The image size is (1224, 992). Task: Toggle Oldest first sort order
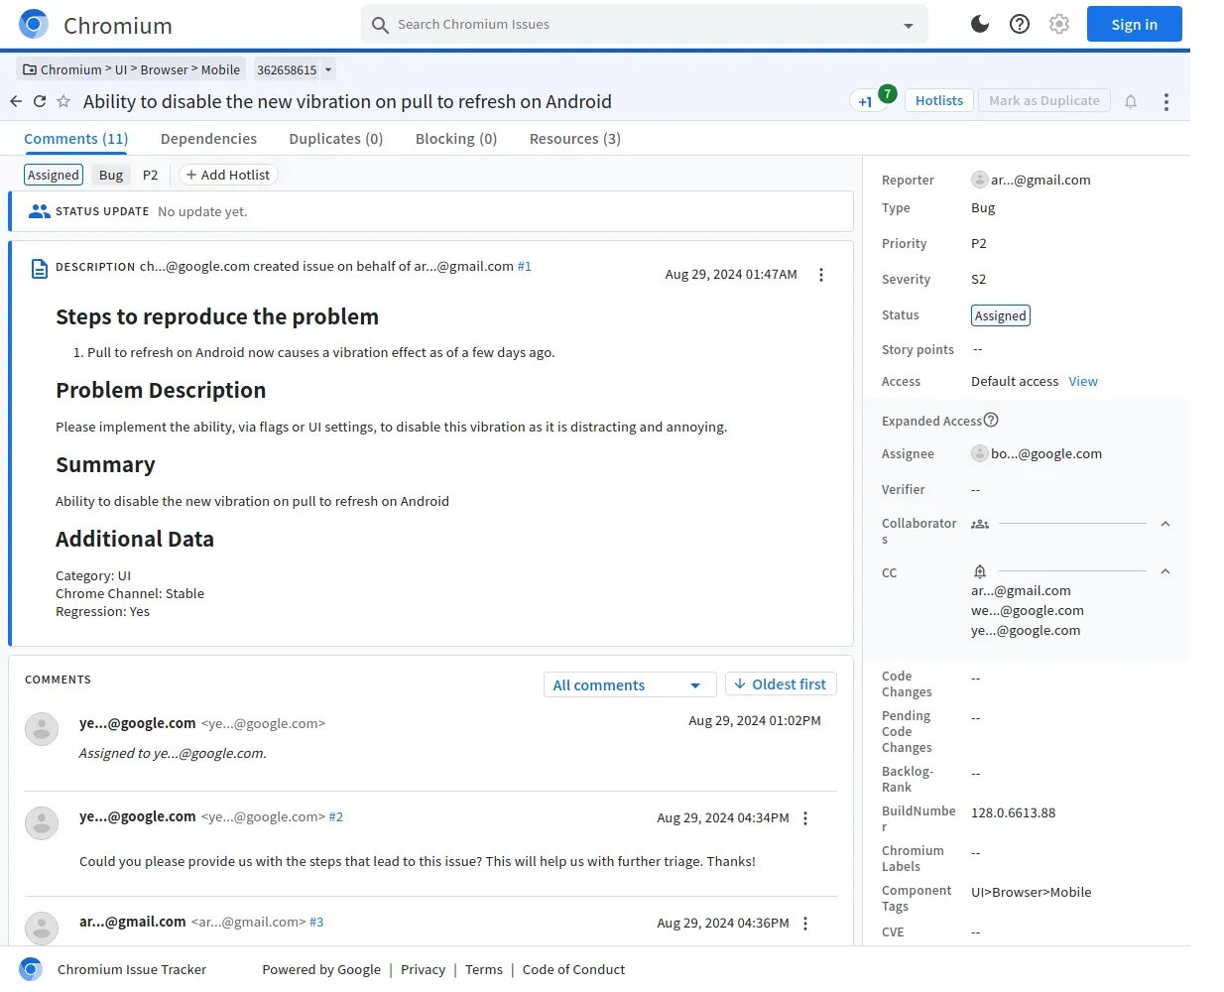(781, 684)
